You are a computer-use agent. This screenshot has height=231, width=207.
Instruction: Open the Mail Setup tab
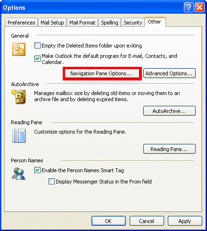click(x=52, y=23)
